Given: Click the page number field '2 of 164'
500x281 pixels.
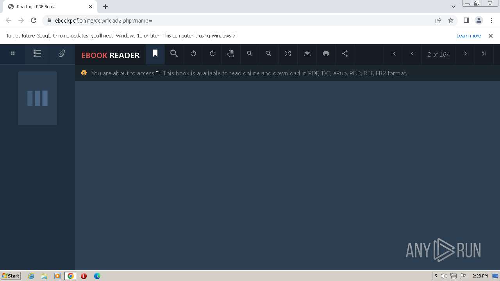Looking at the screenshot, I should (439, 54).
